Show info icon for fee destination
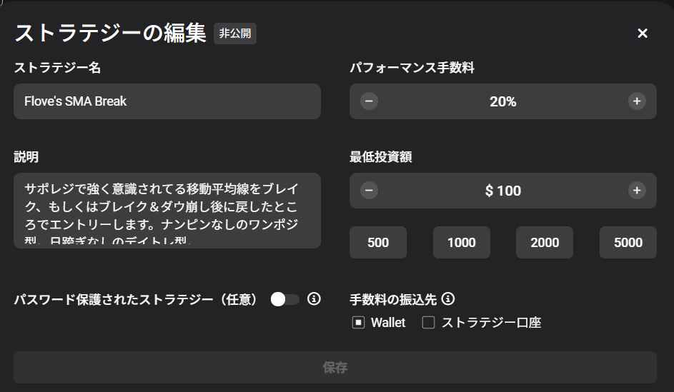Screen dimensions: 674x392 [449, 299]
